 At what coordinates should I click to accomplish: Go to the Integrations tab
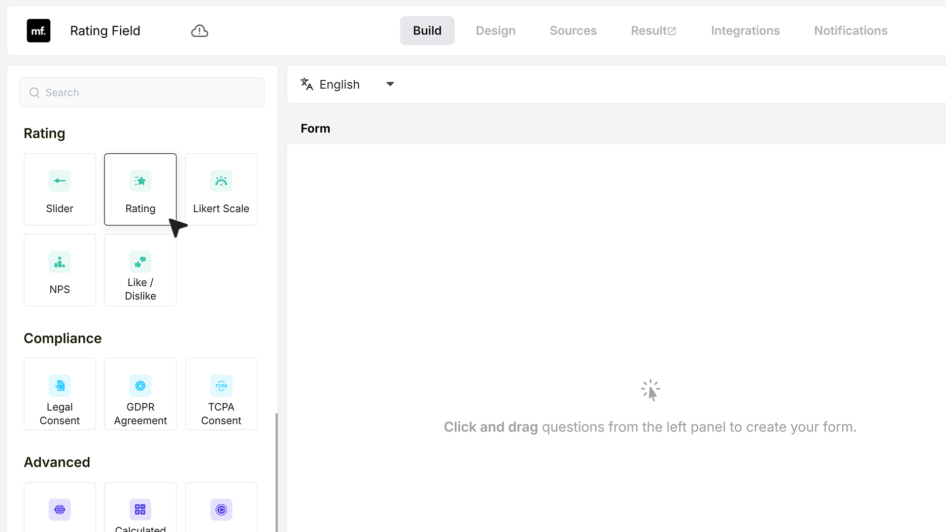tap(745, 31)
